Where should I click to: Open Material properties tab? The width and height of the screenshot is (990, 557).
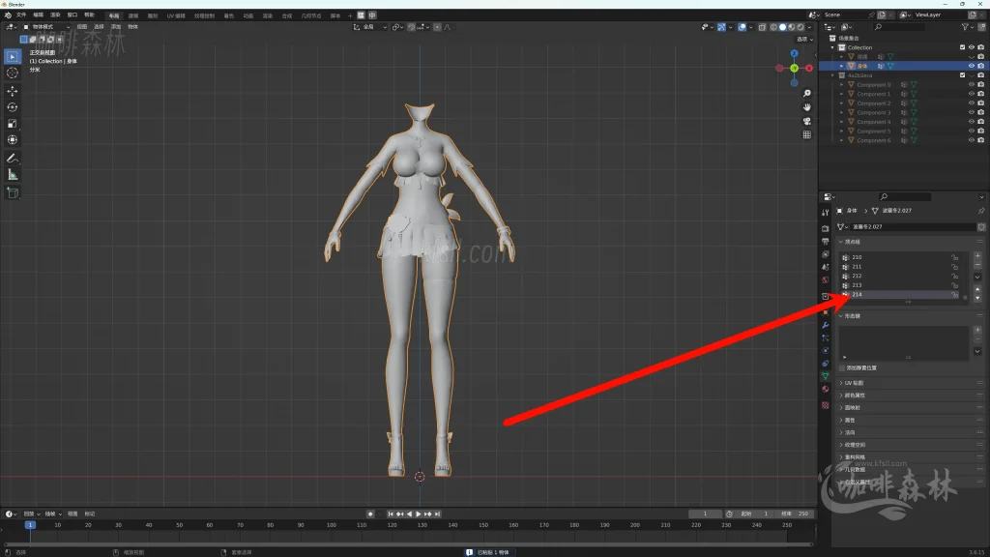(x=826, y=389)
